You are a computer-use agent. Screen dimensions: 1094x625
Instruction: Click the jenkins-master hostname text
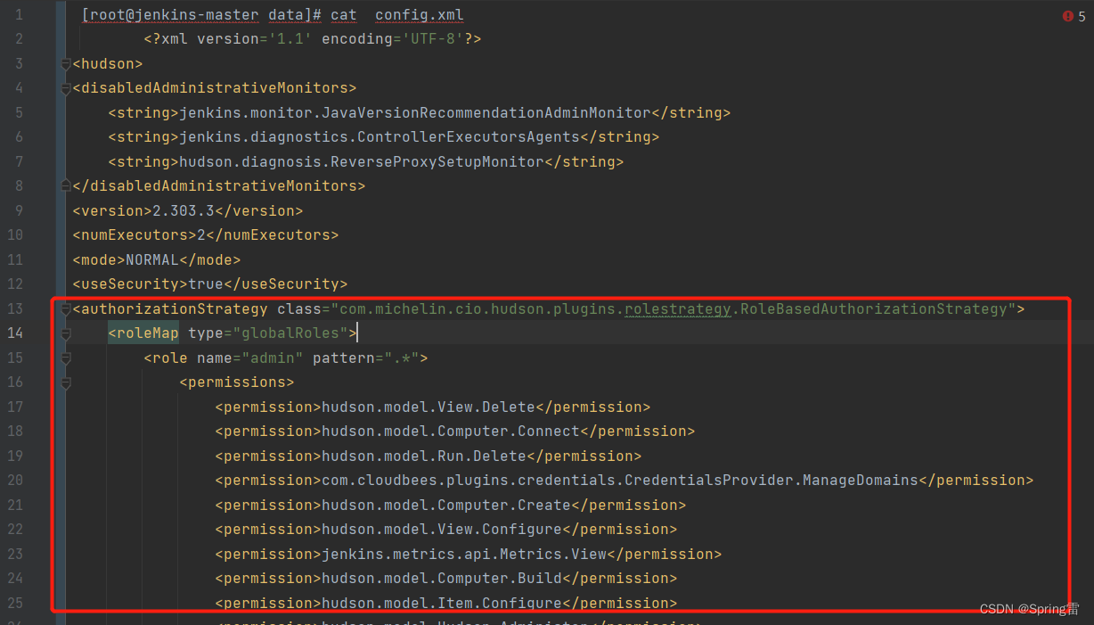coord(200,14)
